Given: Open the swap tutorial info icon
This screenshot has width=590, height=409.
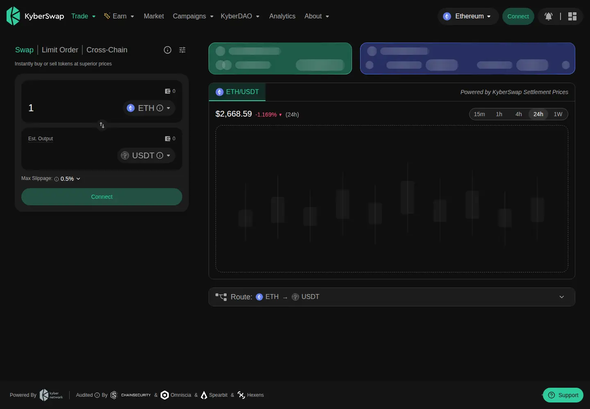Looking at the screenshot, I should point(168,50).
